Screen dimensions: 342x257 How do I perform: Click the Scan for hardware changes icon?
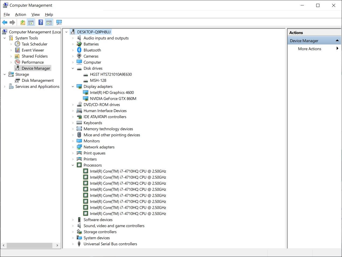tap(59, 22)
